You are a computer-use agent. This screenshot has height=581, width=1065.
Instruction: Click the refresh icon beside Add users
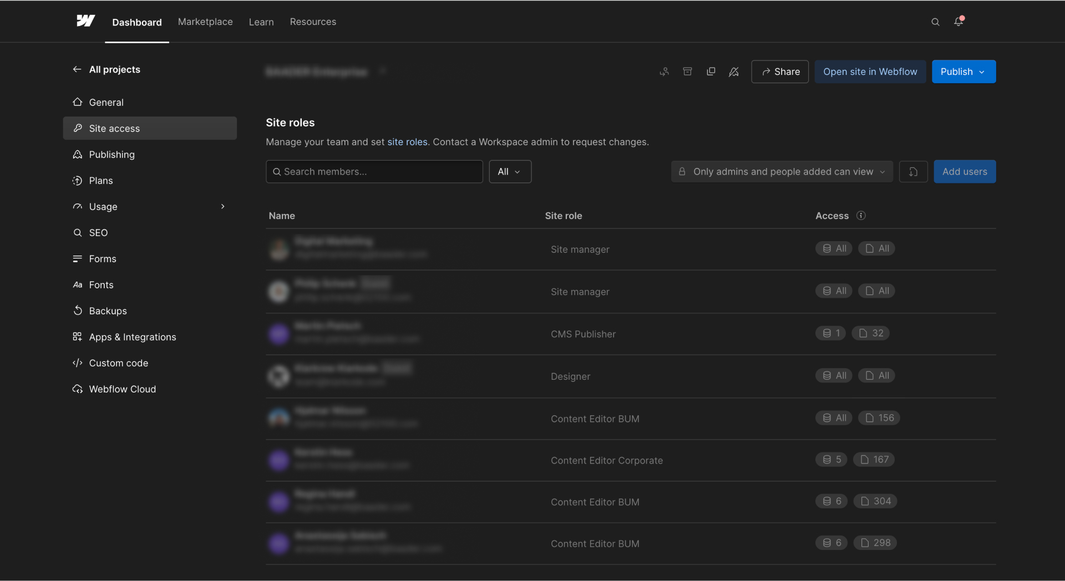tap(913, 172)
